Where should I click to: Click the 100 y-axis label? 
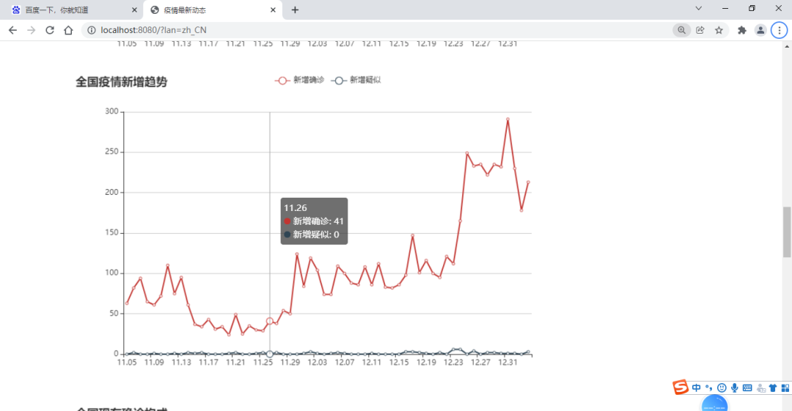coord(111,273)
